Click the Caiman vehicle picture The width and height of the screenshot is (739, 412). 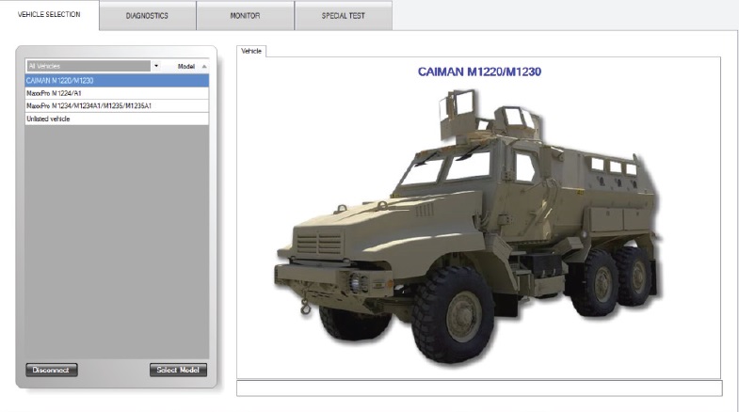pyautogui.click(x=468, y=228)
